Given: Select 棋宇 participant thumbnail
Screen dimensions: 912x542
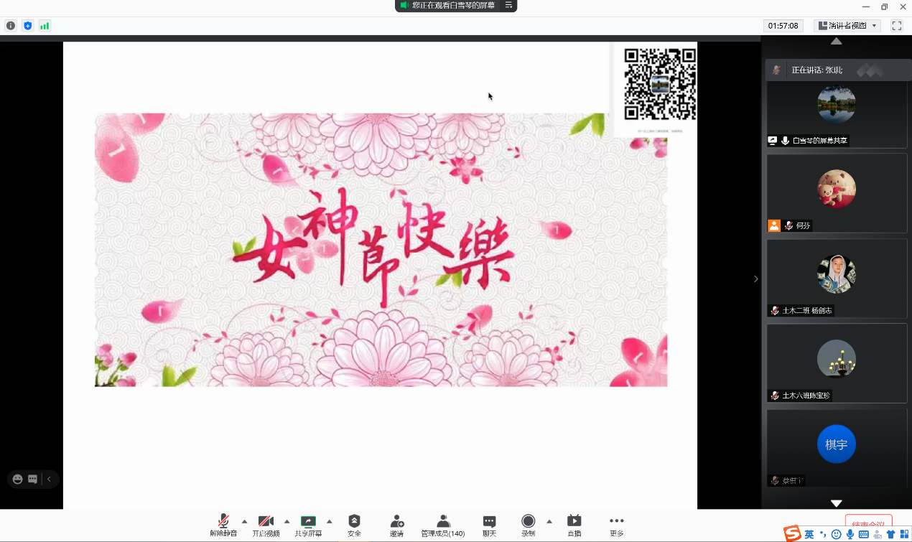Looking at the screenshot, I should click(836, 444).
